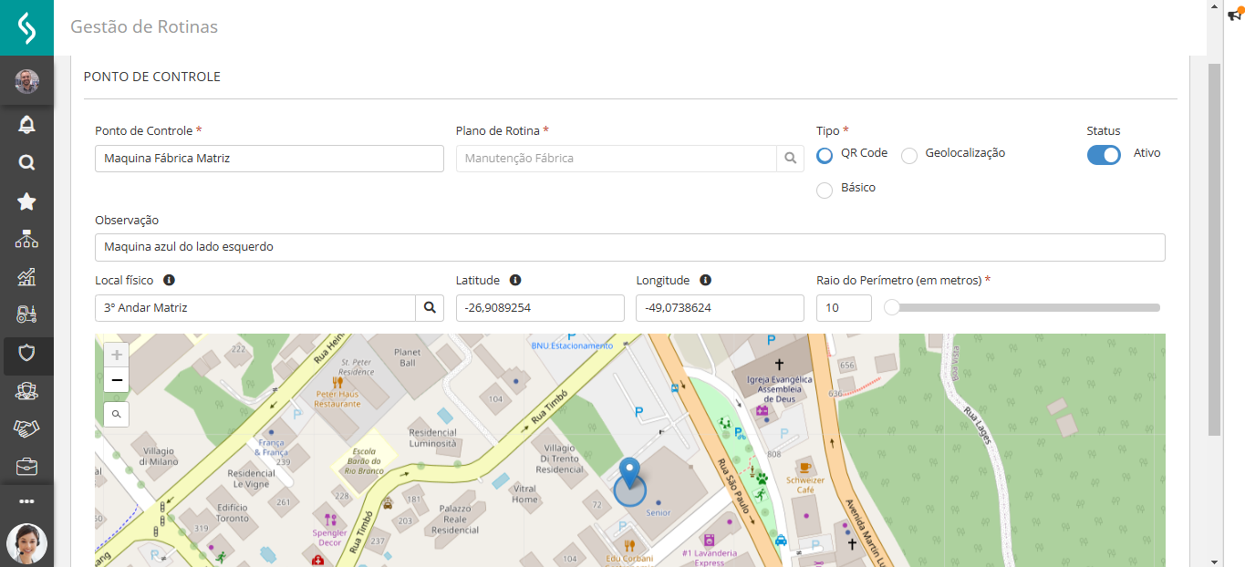Toggle the Ativo status switch
The image size is (1245, 567).
pyautogui.click(x=1104, y=155)
